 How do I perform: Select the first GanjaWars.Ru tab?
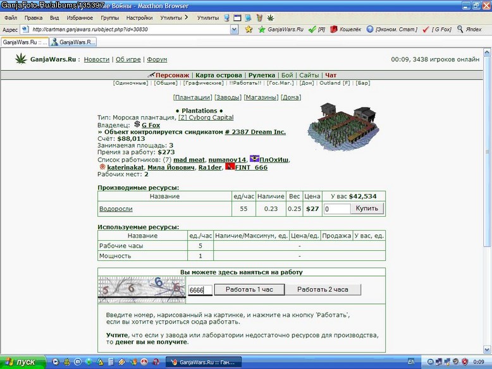[x=25, y=42]
